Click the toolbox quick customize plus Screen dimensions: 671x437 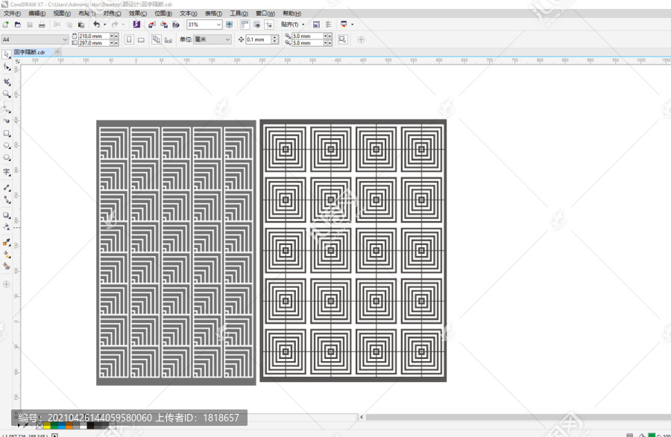pyautogui.click(x=7, y=284)
